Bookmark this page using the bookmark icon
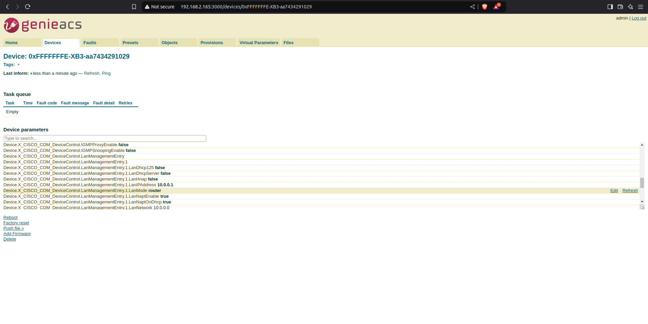This screenshot has width=648, height=324. point(134,7)
